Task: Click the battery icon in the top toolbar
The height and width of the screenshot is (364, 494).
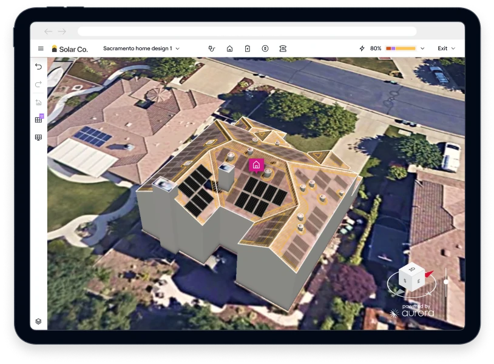Action: click(247, 48)
